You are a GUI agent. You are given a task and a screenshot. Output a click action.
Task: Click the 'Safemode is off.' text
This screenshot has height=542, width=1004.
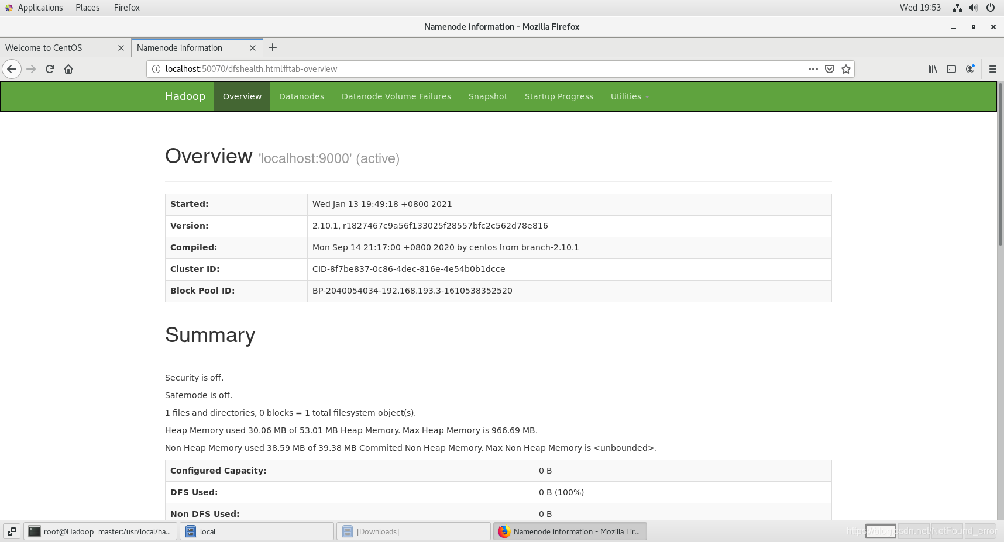(198, 395)
